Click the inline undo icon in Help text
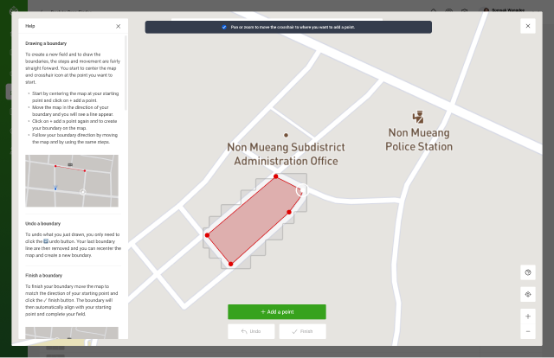Image resolution: width=554 pixels, height=358 pixels. pyautogui.click(x=46, y=241)
